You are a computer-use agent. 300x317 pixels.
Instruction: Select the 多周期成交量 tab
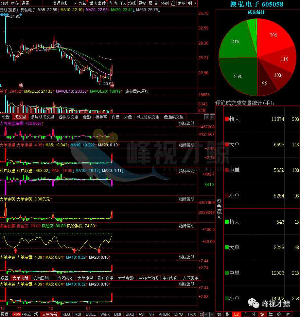point(42,117)
